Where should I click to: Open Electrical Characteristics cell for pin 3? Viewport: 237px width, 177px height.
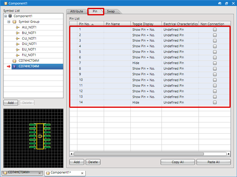[180, 41]
